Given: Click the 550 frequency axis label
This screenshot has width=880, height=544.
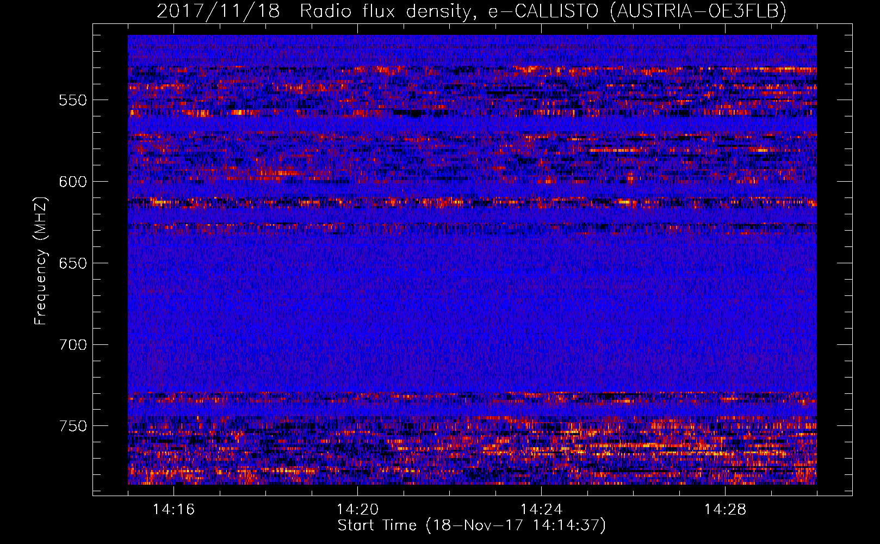Looking at the screenshot, I should click(x=73, y=100).
